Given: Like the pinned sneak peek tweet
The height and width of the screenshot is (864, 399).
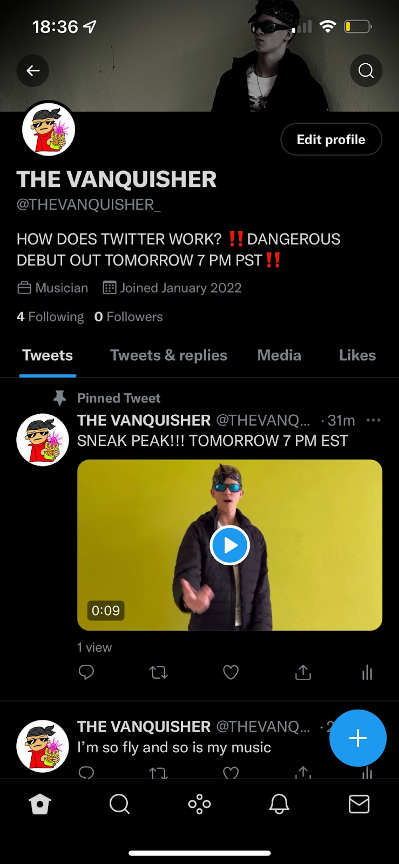Looking at the screenshot, I should tap(231, 672).
